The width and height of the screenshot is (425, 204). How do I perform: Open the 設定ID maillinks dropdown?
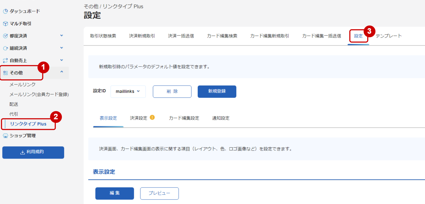pyautogui.click(x=128, y=91)
